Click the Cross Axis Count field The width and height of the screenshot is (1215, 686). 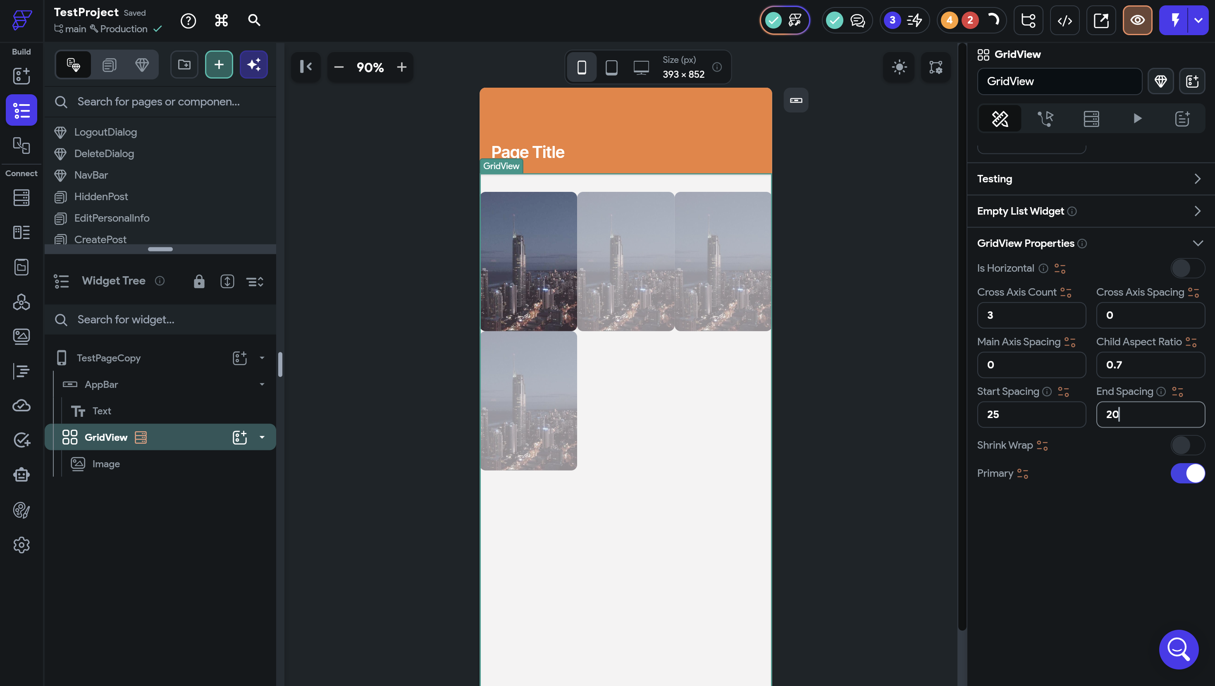click(1031, 315)
